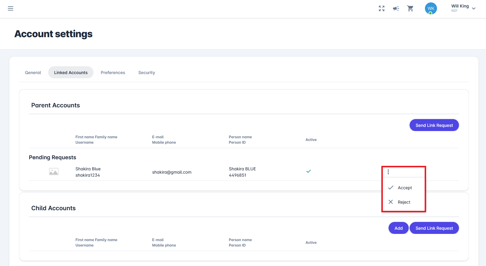Open the Will King account name menu
The image size is (486, 266).
pyautogui.click(x=460, y=6)
